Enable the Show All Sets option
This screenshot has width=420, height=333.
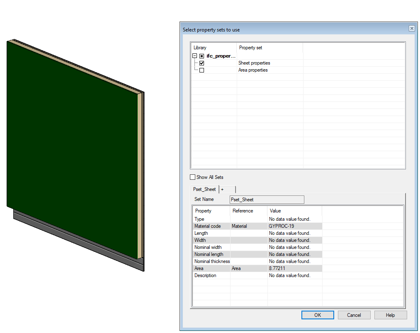pyautogui.click(x=192, y=177)
